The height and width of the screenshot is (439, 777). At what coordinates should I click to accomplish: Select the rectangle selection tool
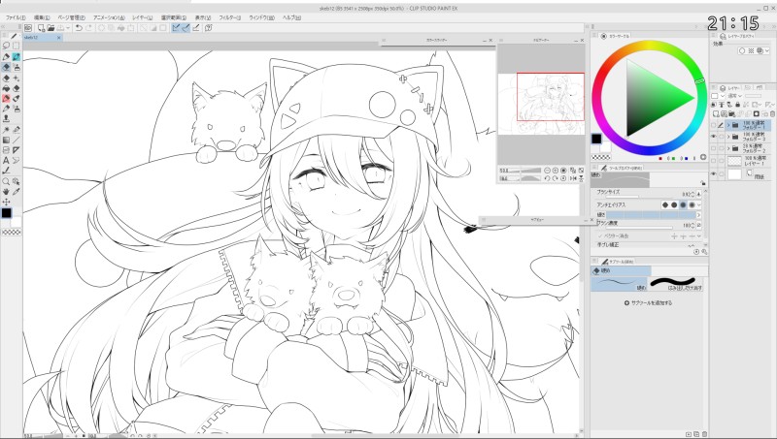(17, 46)
